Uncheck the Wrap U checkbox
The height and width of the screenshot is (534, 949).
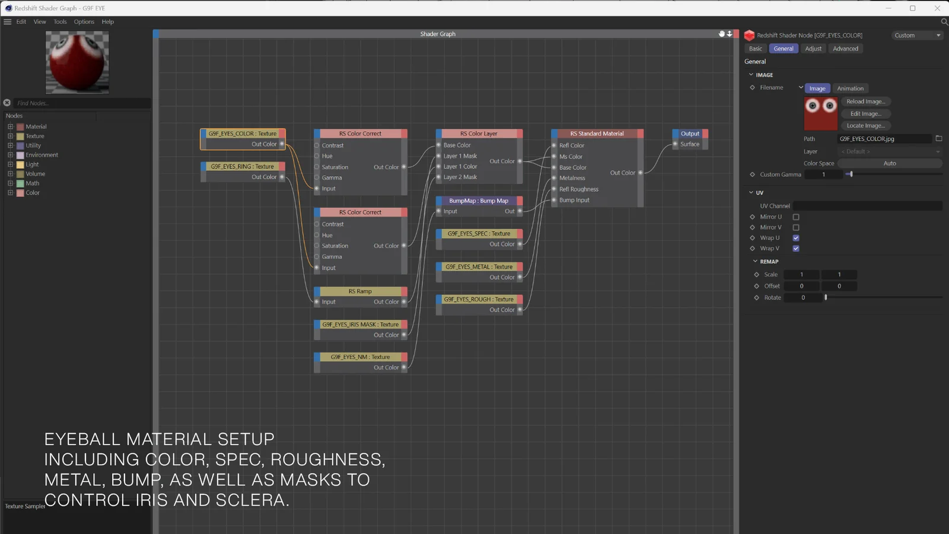[x=796, y=238]
